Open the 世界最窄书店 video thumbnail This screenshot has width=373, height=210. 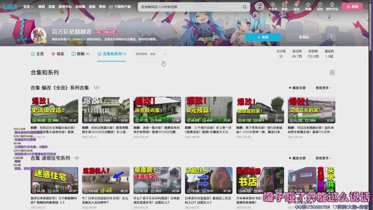click(260, 180)
